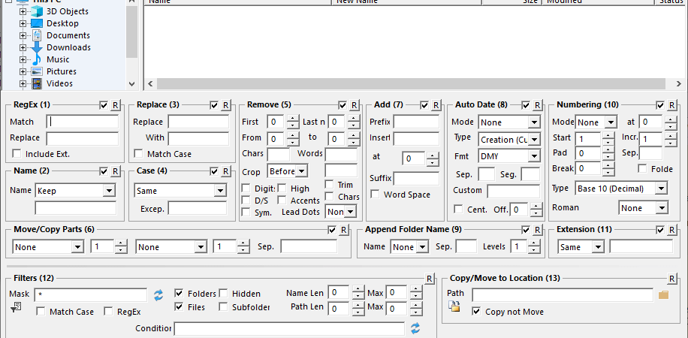Screen dimensions: 688x338
Task: Click the copy files icon below Path
Action: pos(454,306)
